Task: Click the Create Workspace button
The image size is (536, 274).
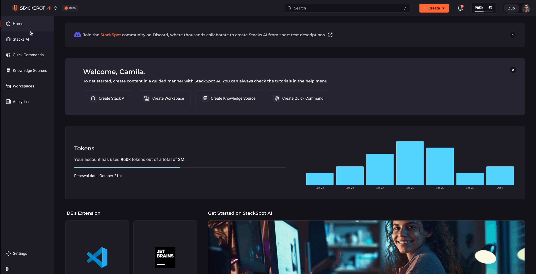Action: pos(164,98)
